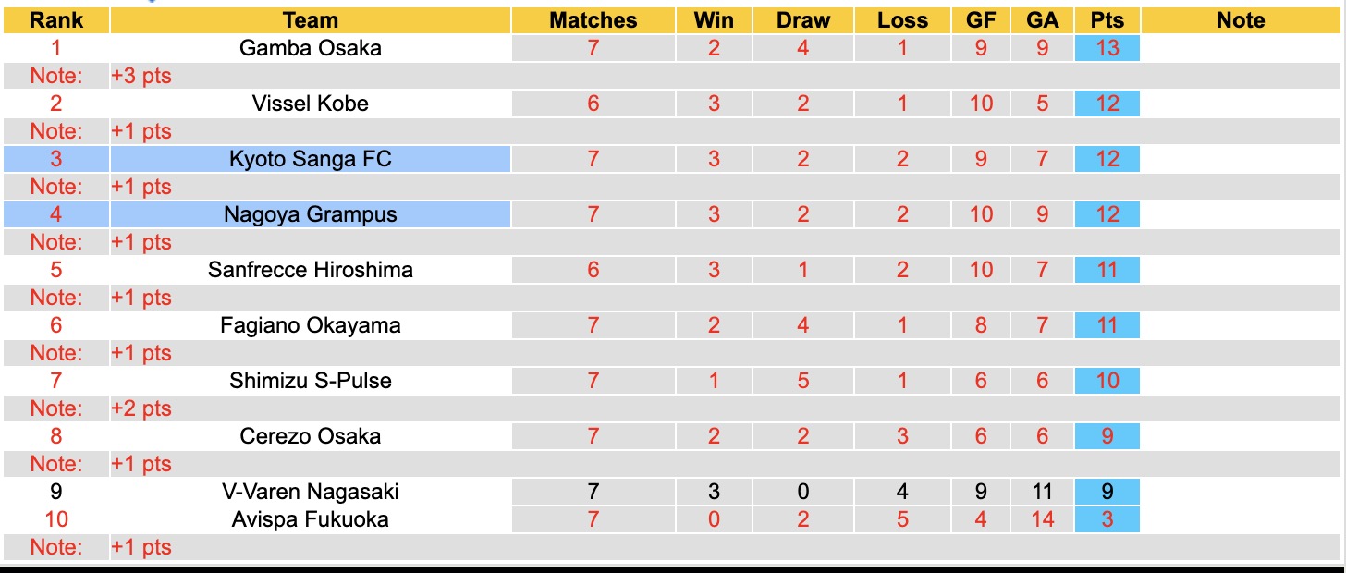Click the Win column header
Screen dimensions: 1346x573
click(x=714, y=20)
